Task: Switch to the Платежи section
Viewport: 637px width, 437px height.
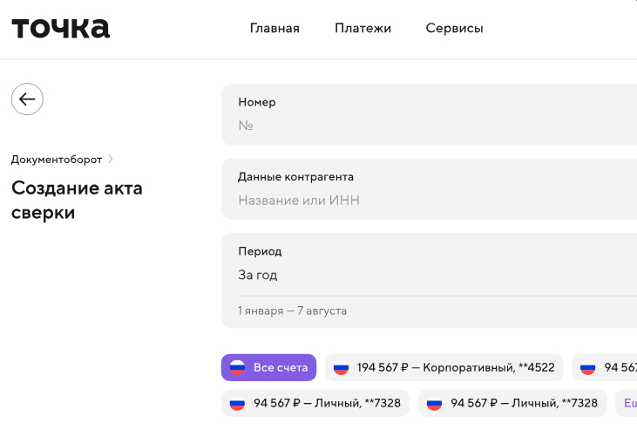Action: (x=363, y=28)
